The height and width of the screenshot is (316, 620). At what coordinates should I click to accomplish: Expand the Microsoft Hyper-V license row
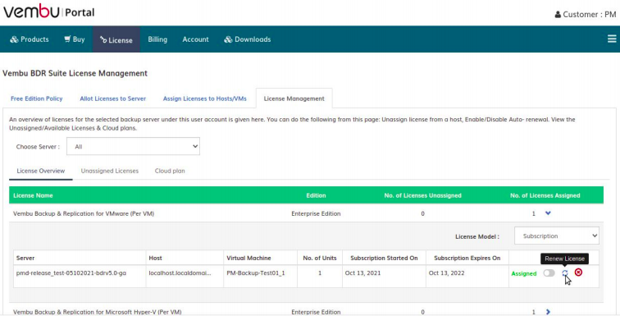[548, 312]
